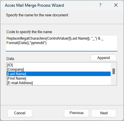Select [Last Name] in the Data list
This screenshot has width=124, height=121.
tap(59, 74)
